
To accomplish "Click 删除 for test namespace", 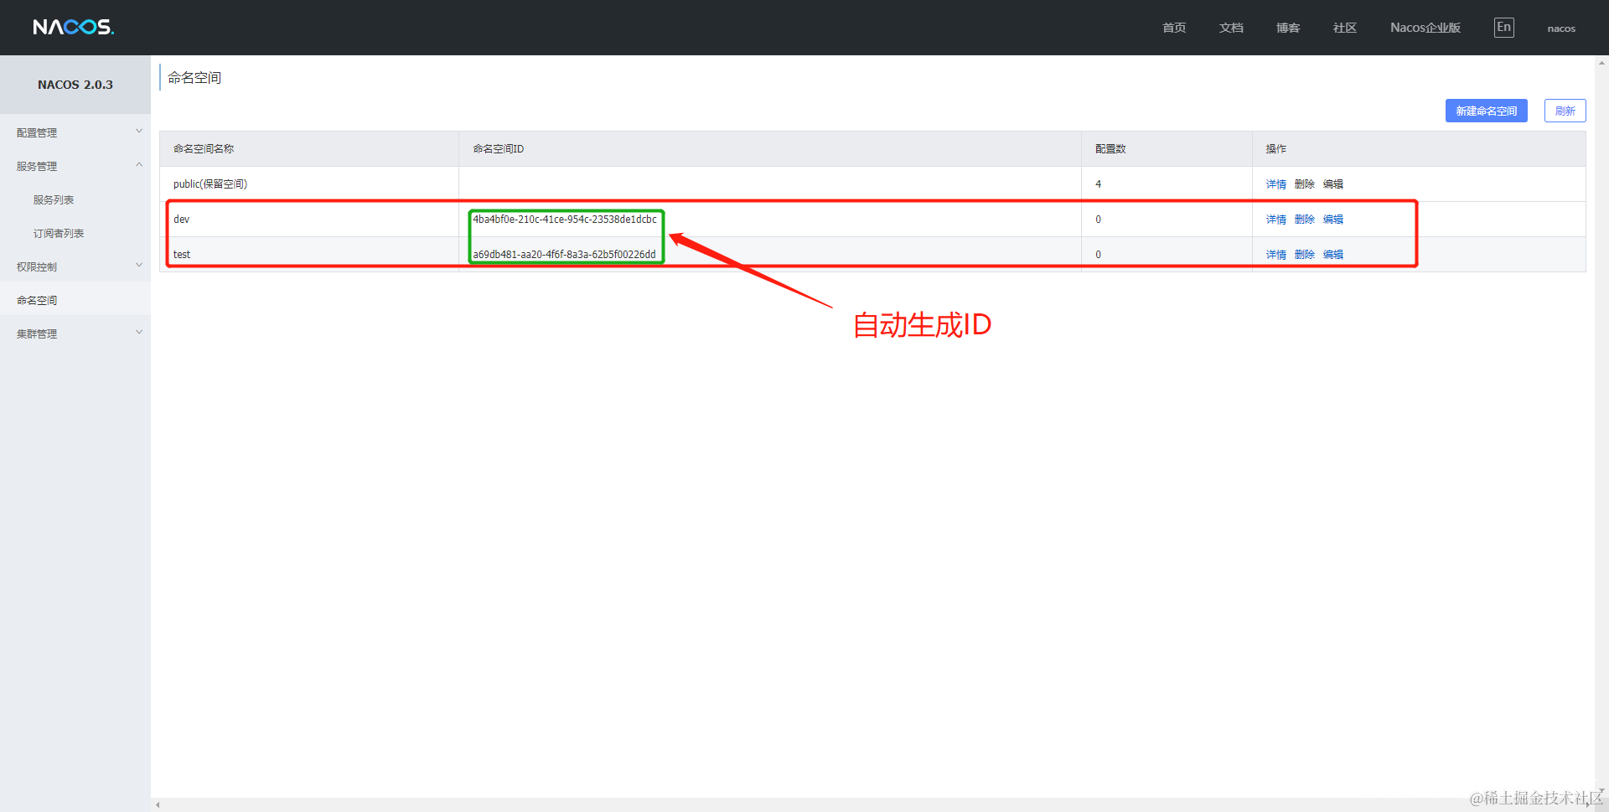I will pos(1304,254).
